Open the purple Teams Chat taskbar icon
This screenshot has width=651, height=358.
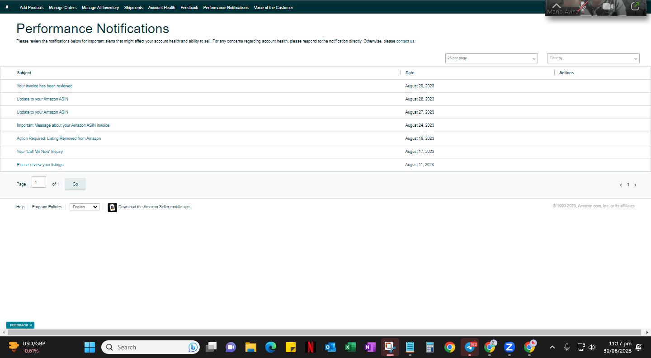231,347
